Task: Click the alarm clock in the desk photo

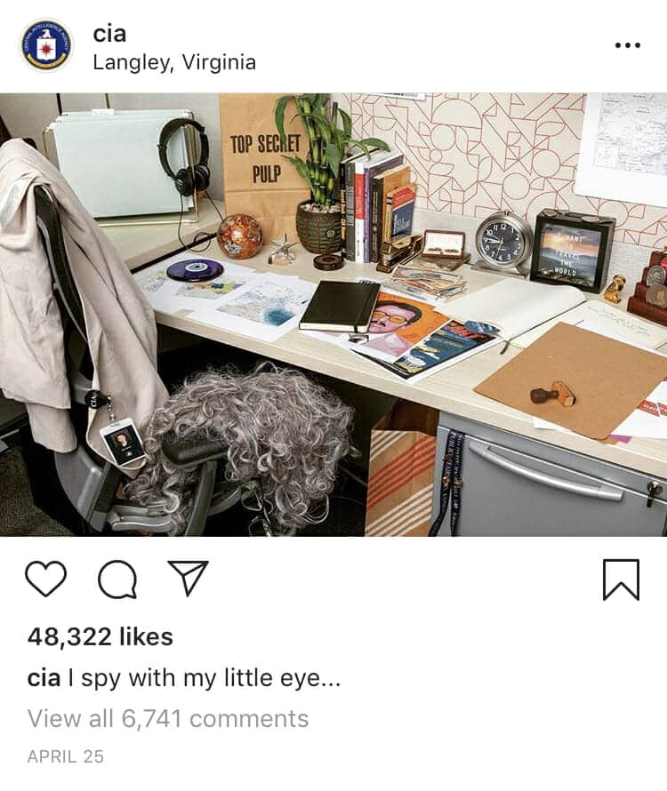Action: click(503, 243)
